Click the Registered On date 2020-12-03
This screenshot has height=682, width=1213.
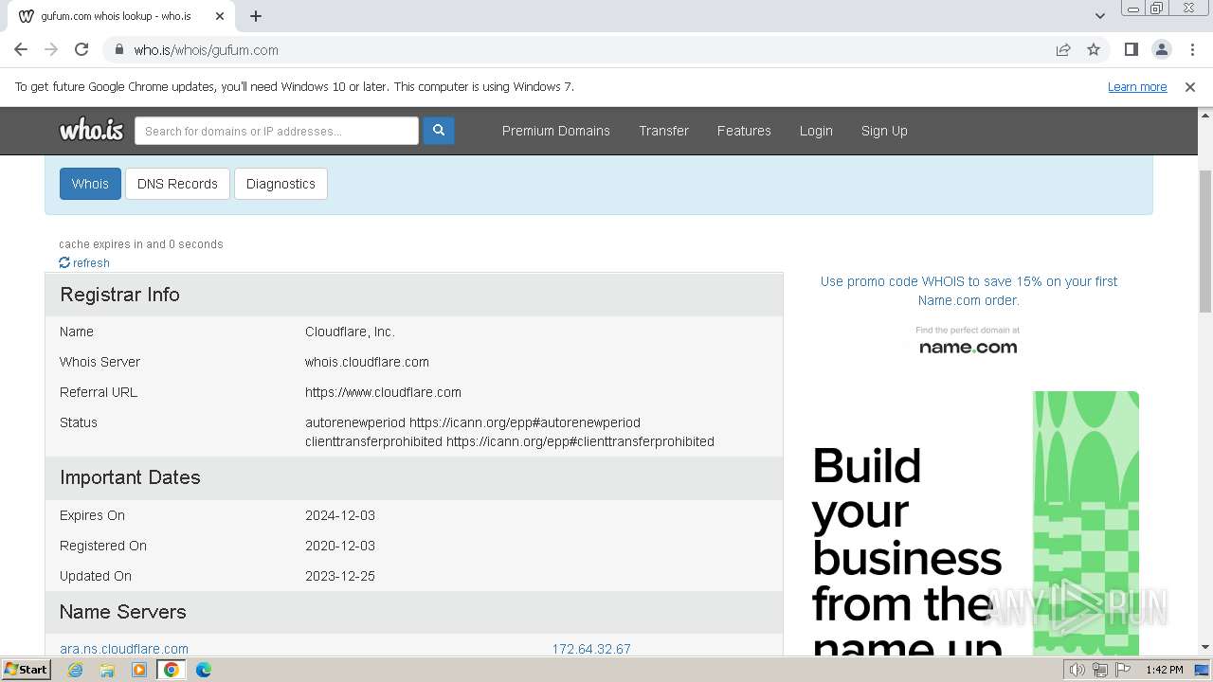340,546
